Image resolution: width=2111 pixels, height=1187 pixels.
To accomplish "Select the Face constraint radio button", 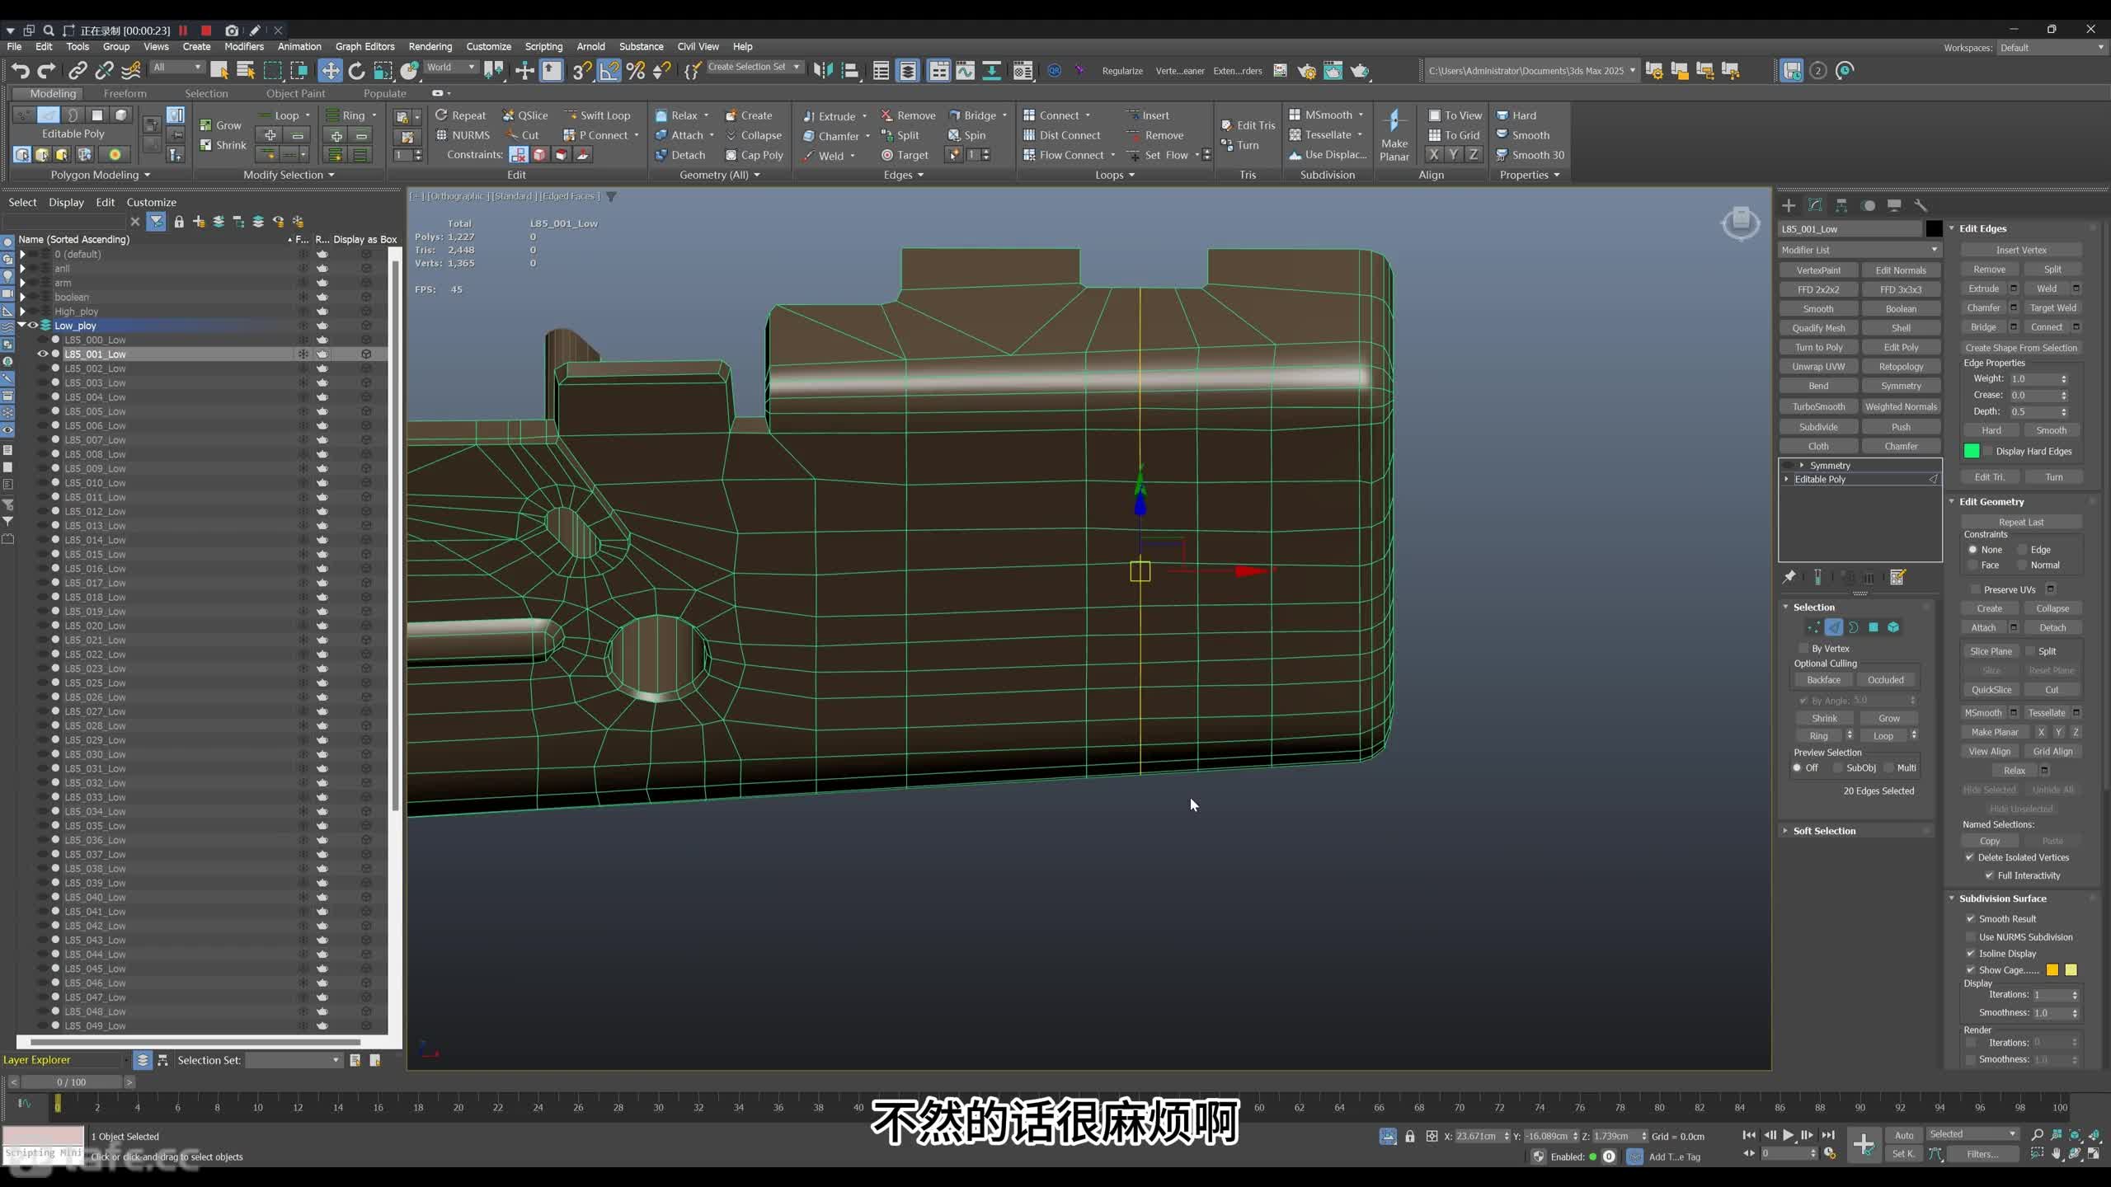I will tap(1972, 565).
